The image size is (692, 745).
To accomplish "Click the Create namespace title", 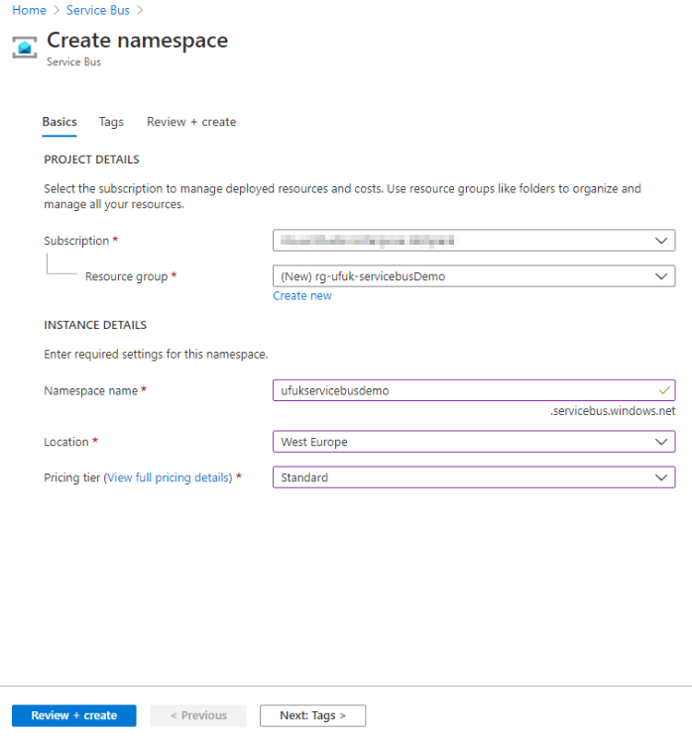I will click(x=138, y=41).
